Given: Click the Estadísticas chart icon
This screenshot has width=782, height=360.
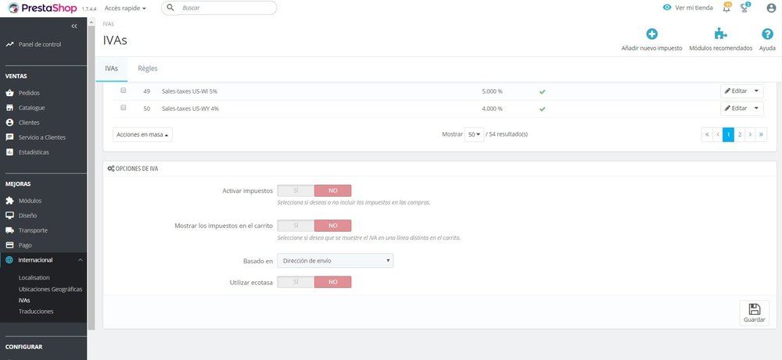Looking at the screenshot, I should coord(9,152).
